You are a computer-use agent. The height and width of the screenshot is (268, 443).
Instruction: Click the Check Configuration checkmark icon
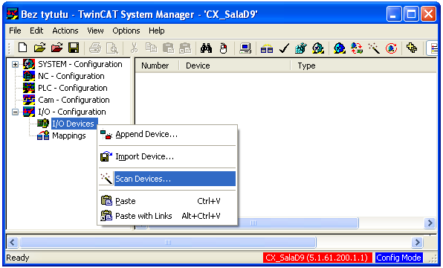pos(284,48)
